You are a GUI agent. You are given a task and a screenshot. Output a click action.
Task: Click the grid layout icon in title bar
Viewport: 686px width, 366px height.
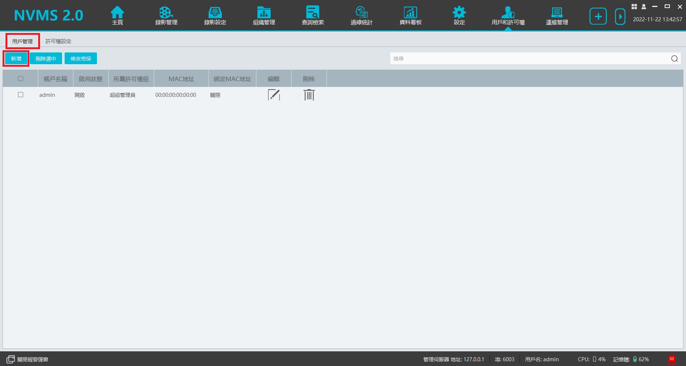click(x=634, y=7)
